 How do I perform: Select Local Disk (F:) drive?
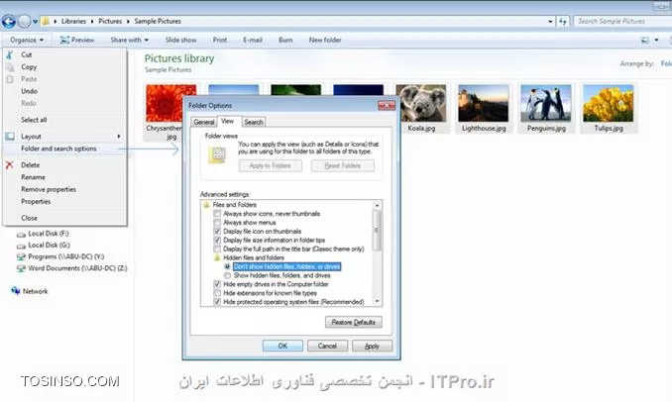tap(43, 234)
